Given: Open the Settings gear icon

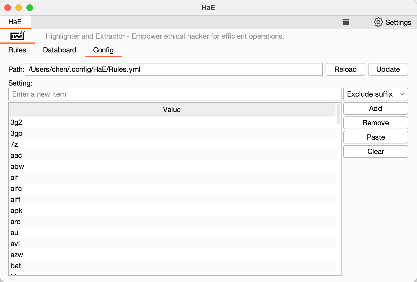Looking at the screenshot, I should pos(378,22).
